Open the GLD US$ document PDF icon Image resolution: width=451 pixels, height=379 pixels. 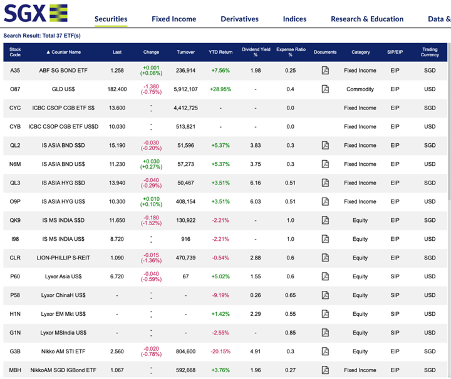[x=325, y=89]
